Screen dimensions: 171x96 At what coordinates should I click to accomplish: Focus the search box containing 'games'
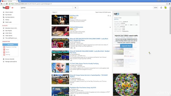tap(46, 8)
